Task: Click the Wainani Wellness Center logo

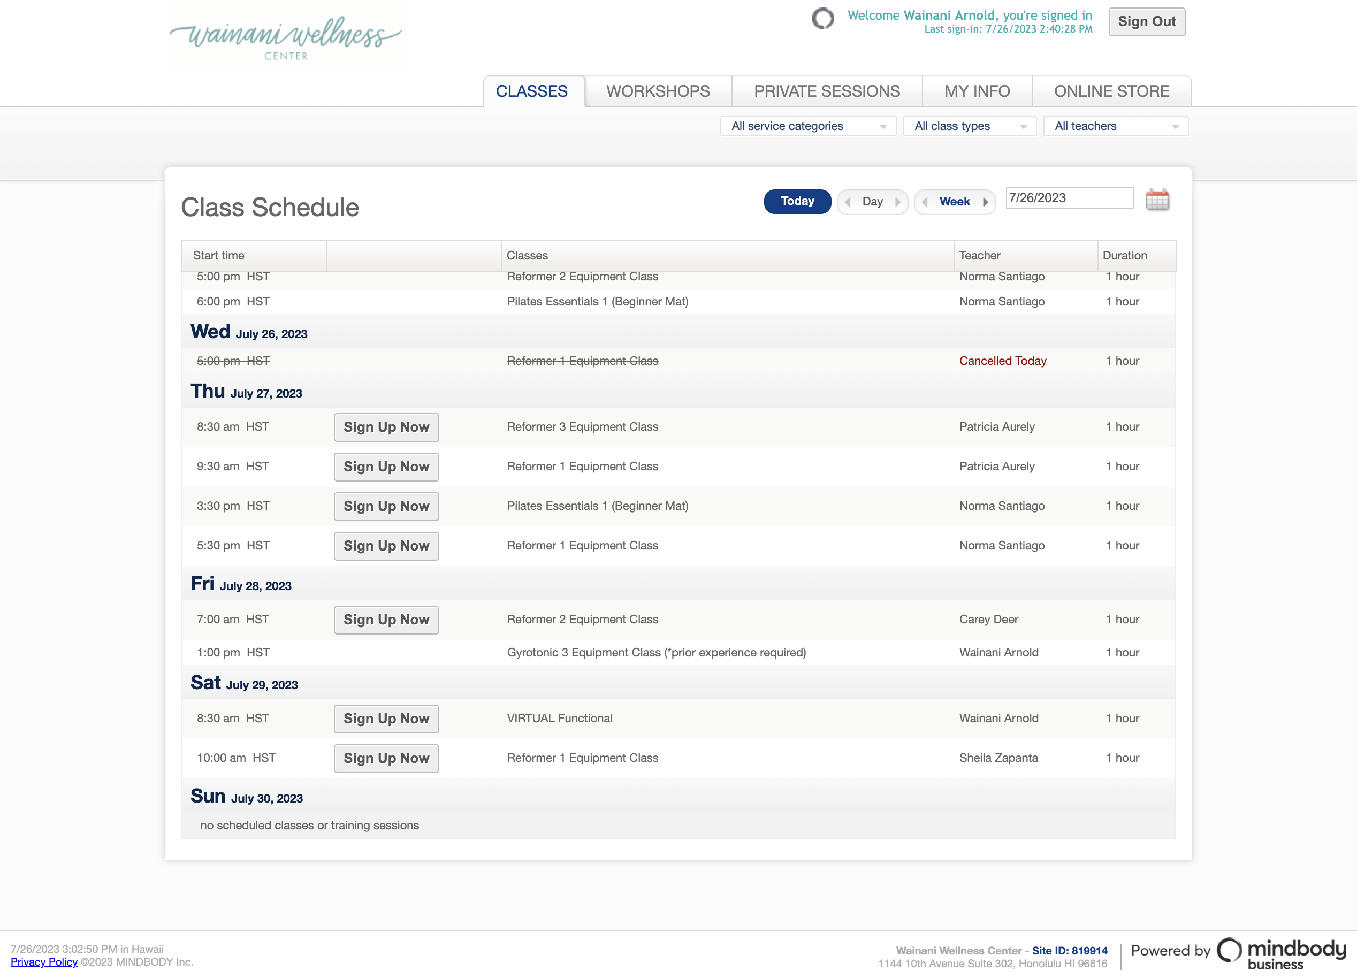Action: click(285, 37)
